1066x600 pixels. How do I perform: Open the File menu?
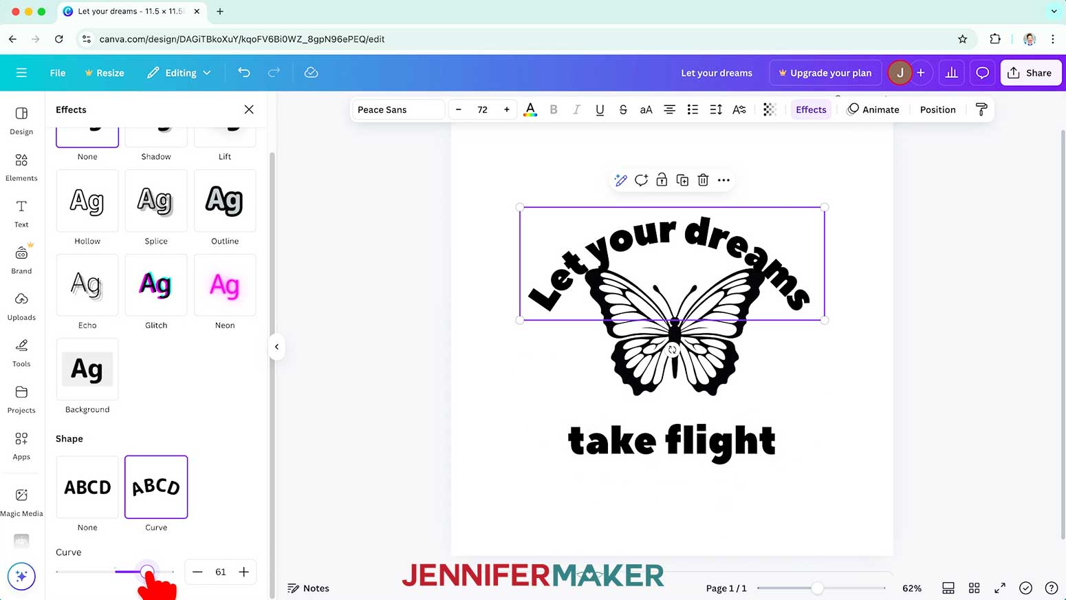pyautogui.click(x=58, y=72)
